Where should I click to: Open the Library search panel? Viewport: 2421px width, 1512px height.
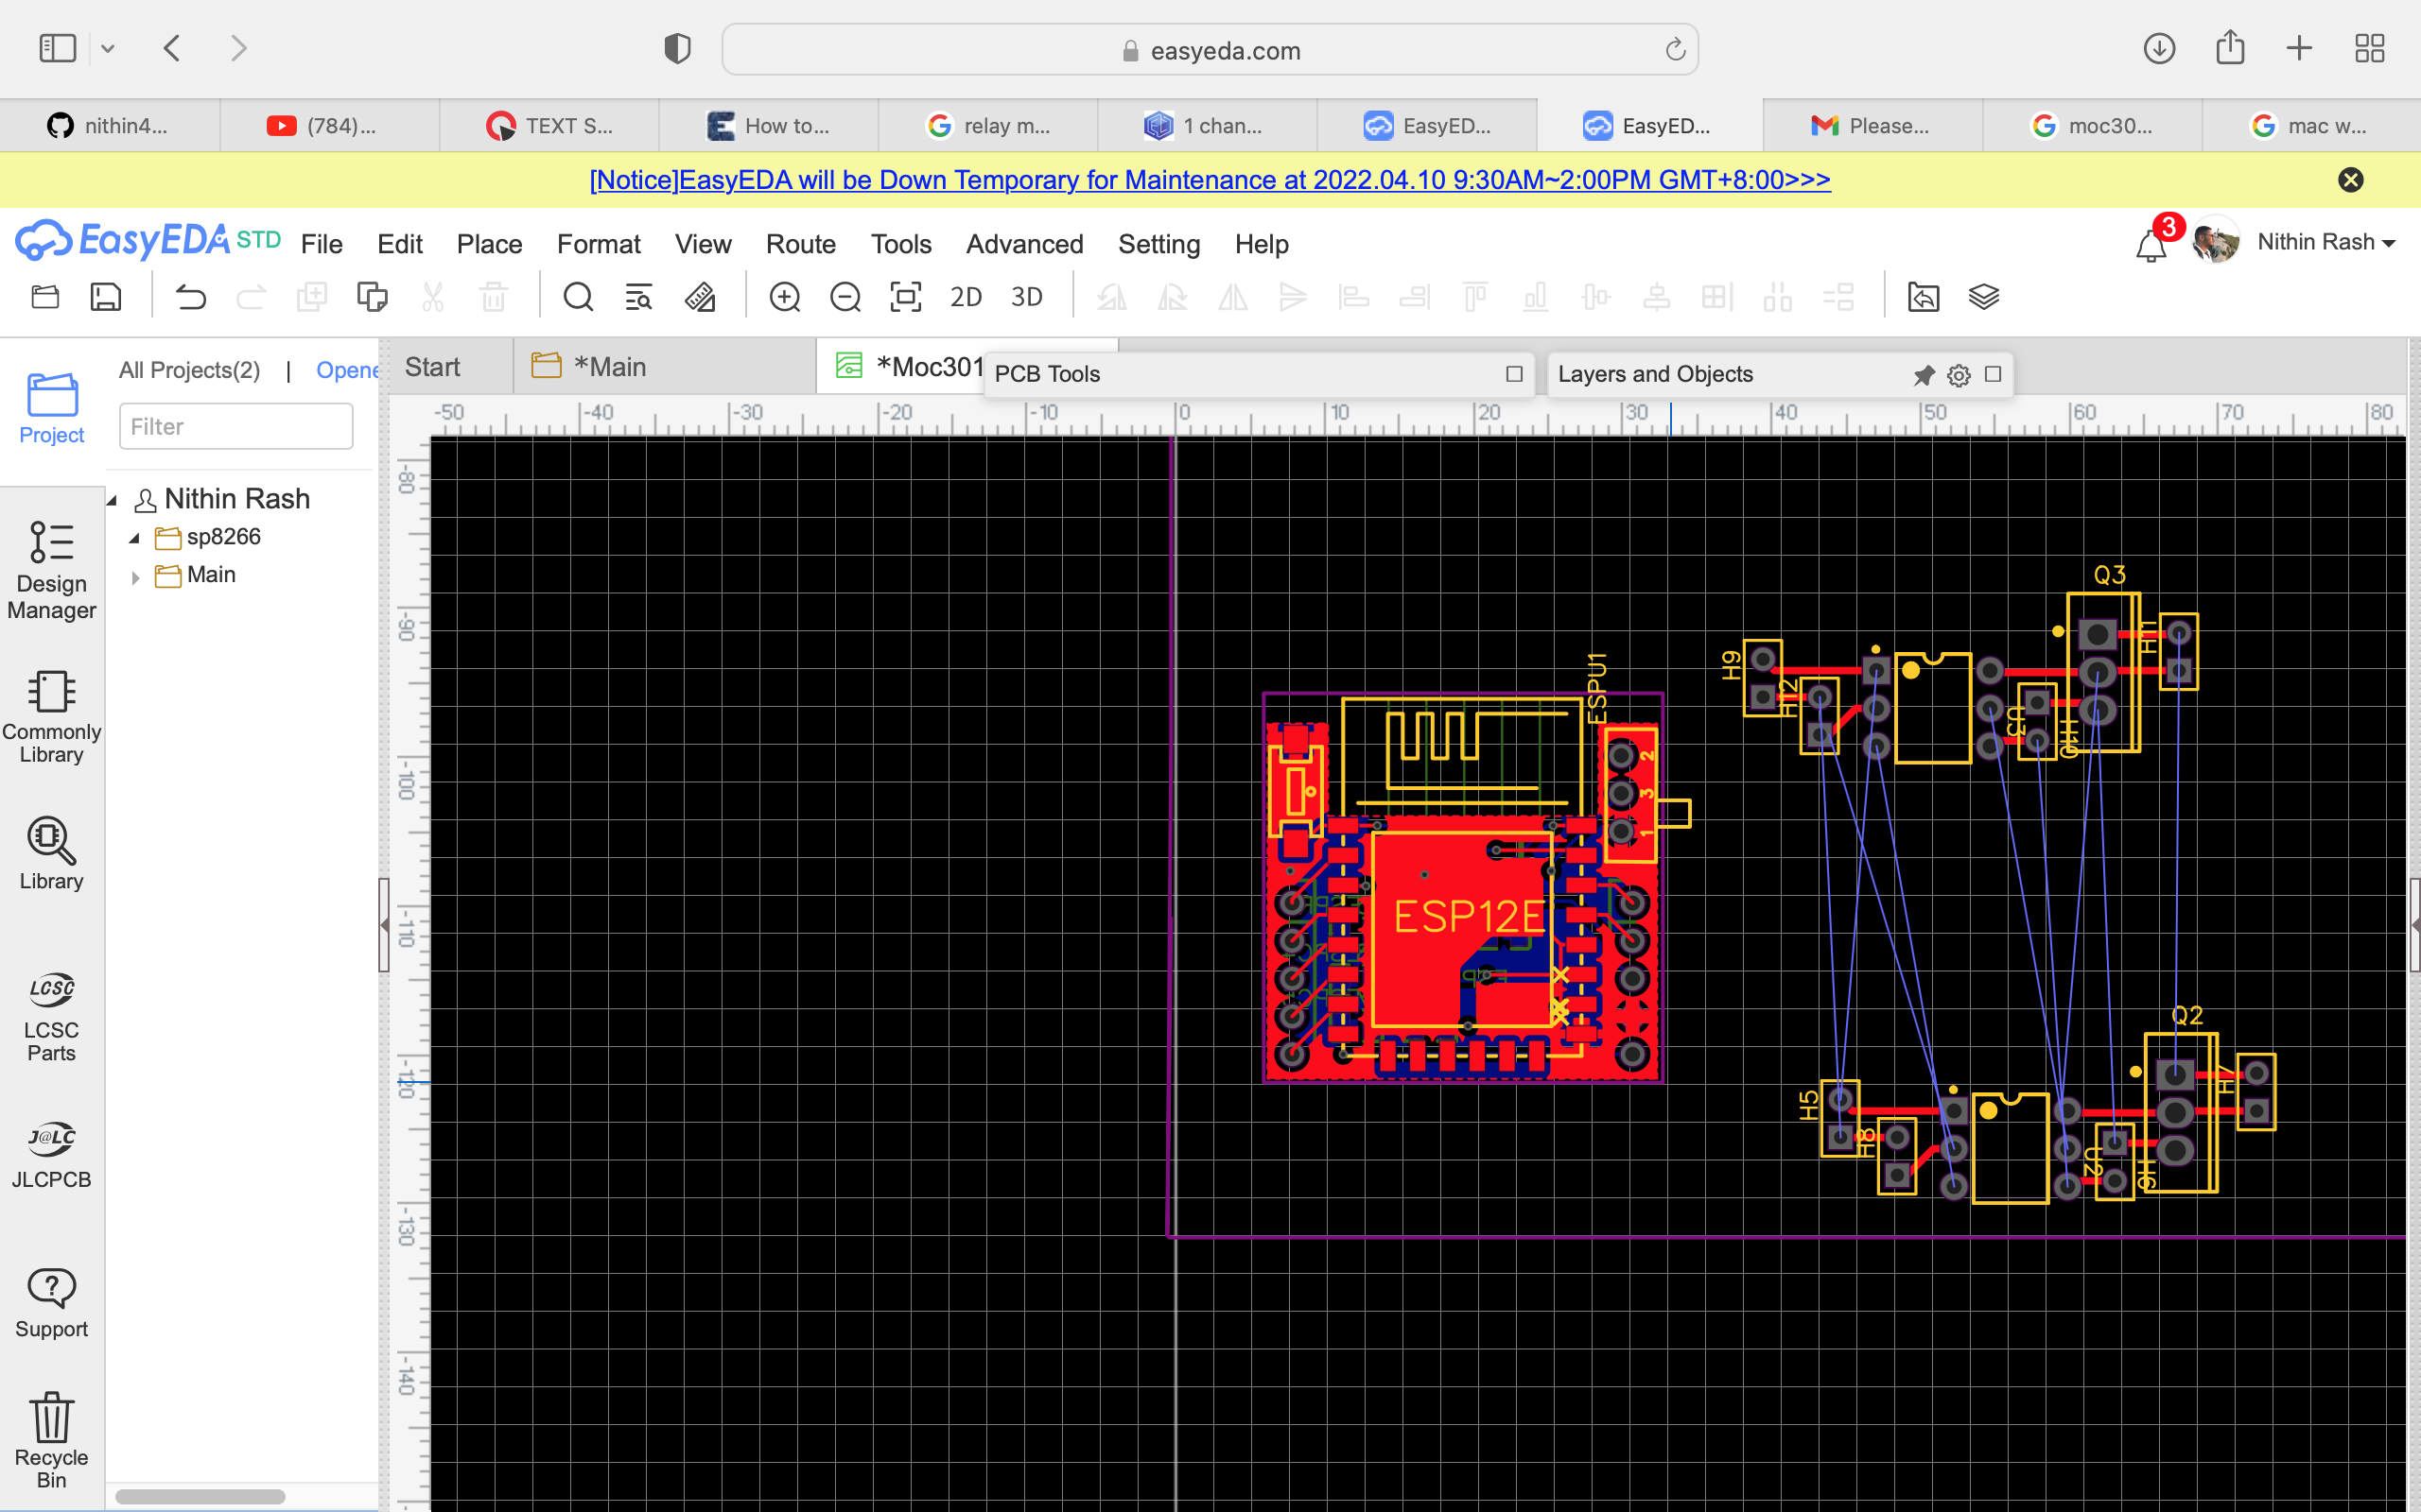[51, 853]
